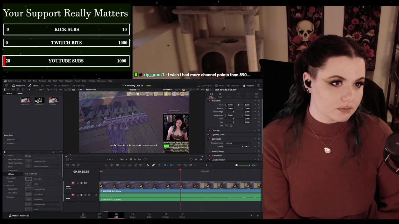This screenshot has width=399, height=224.
Task: Toggle the Lens Correction switch
Action: [x=209, y=160]
